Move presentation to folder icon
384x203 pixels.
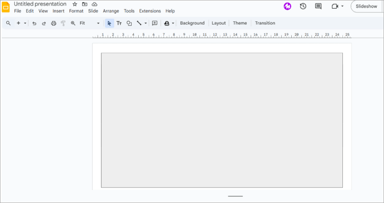point(84,4)
